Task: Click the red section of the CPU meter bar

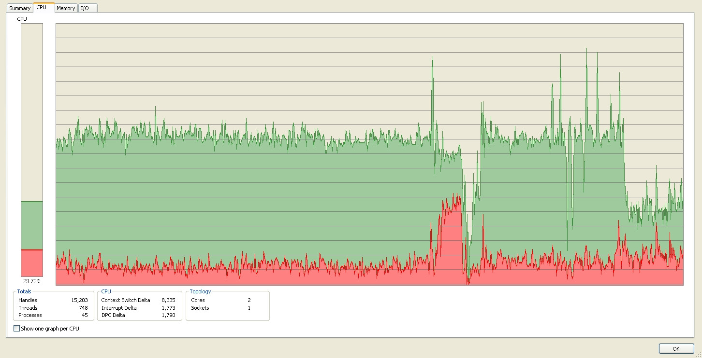Action: pos(32,262)
